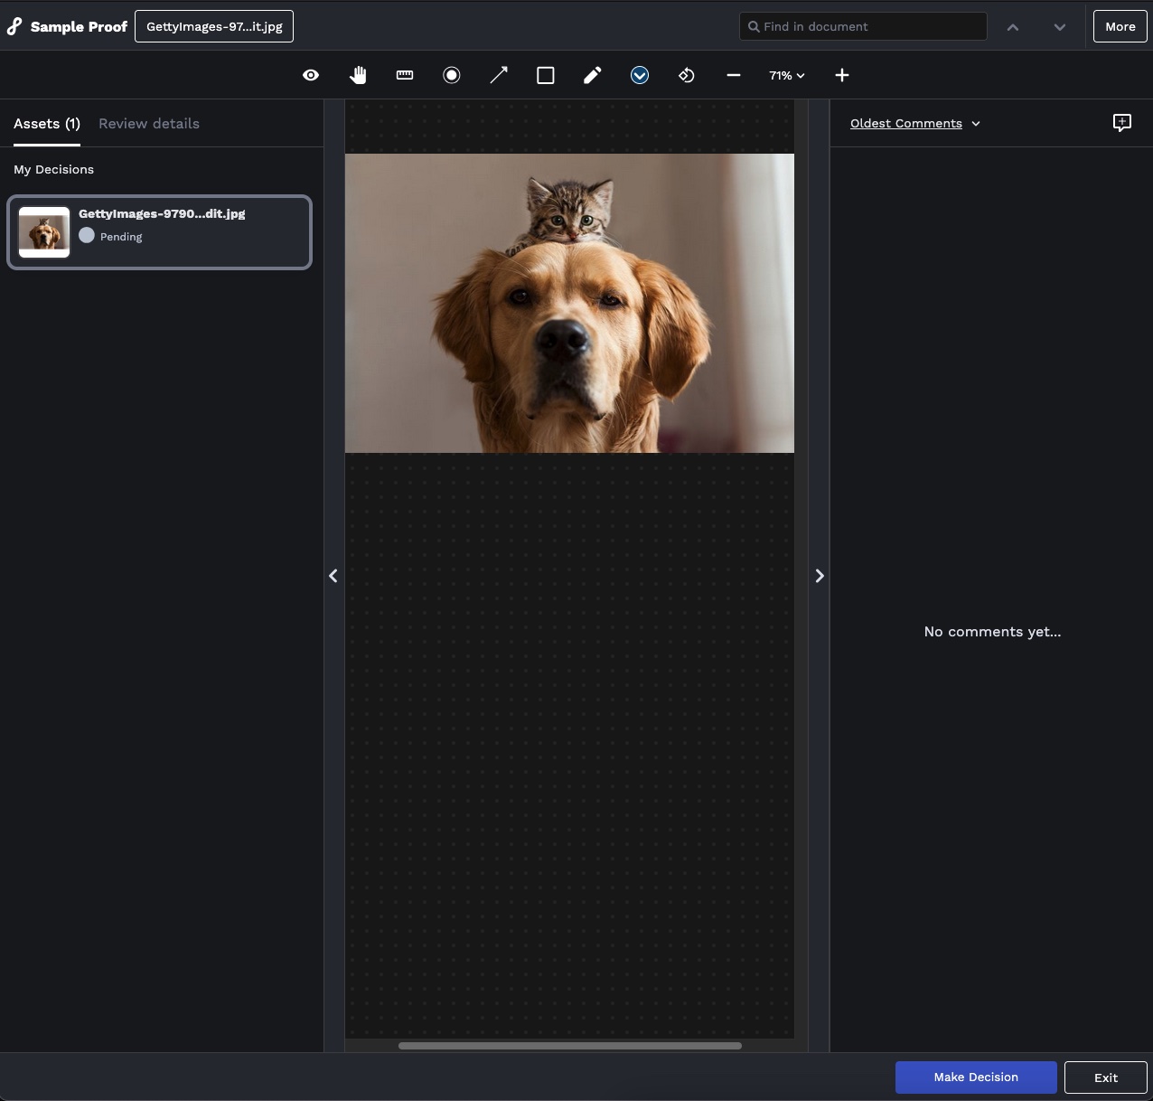
Task: Open the More menu
Action: [x=1120, y=26]
